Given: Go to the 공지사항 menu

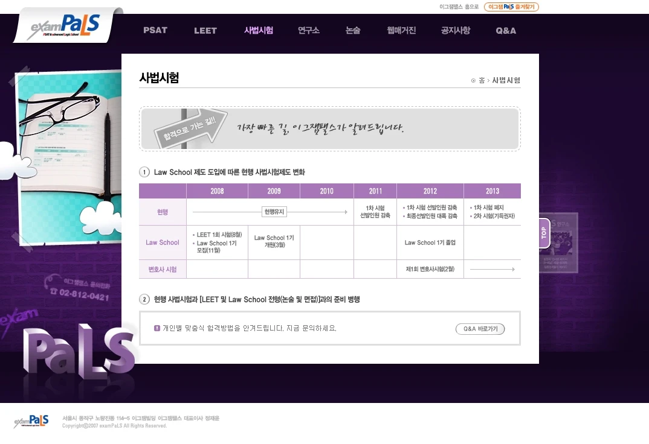Looking at the screenshot, I should [x=455, y=30].
